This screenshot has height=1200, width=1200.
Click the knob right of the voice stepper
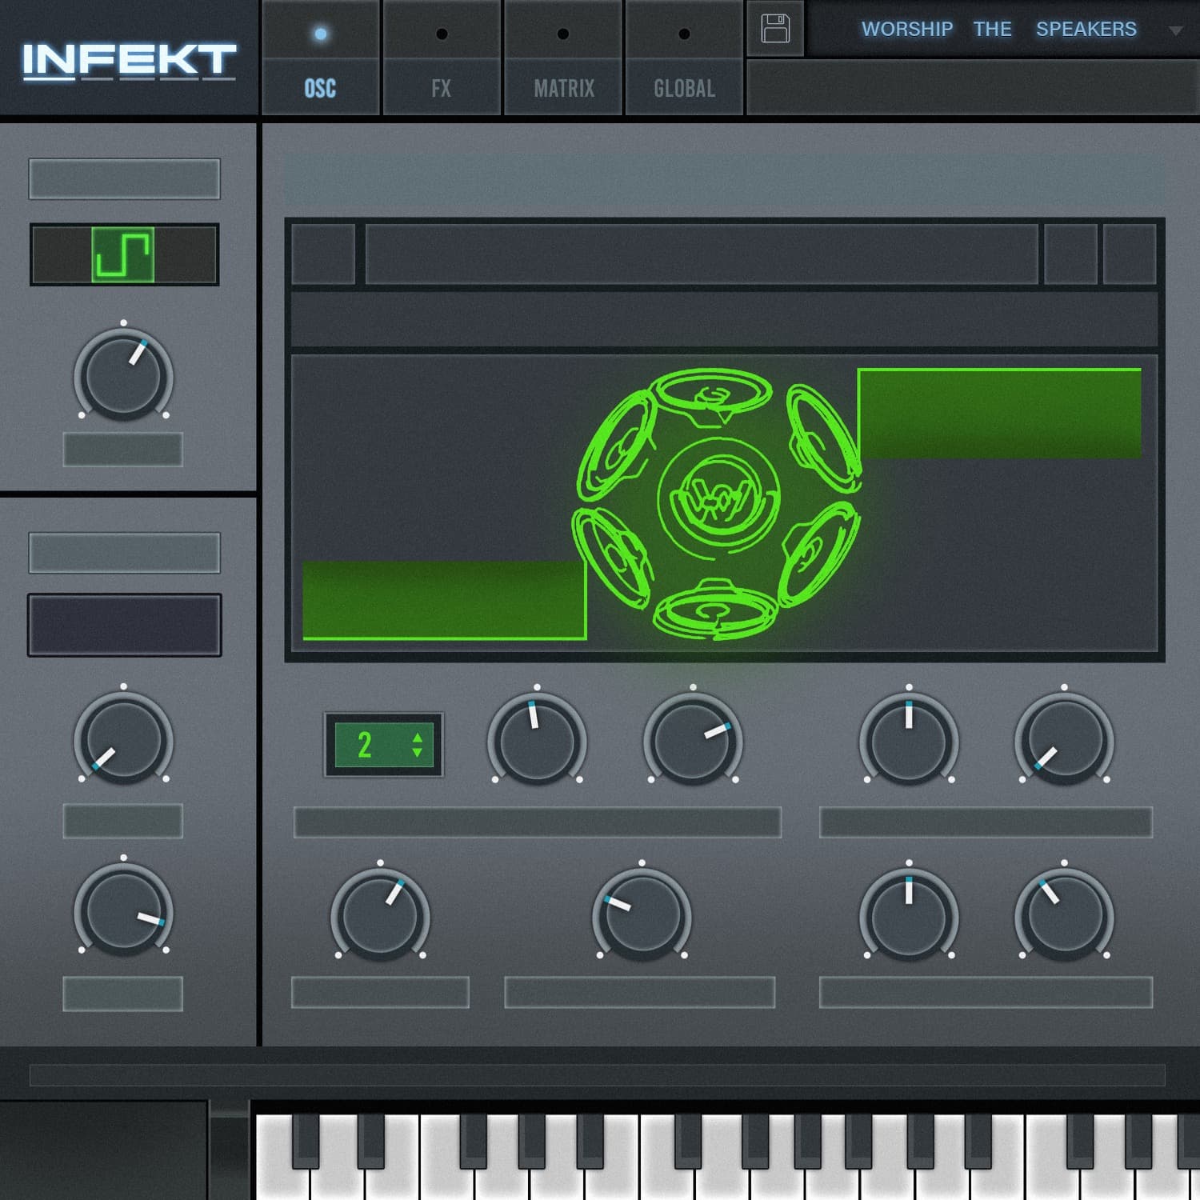537,740
